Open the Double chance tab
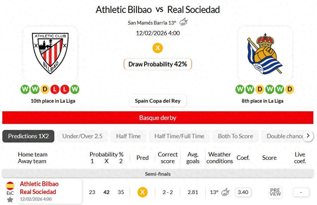317x205 pixels. (285, 136)
